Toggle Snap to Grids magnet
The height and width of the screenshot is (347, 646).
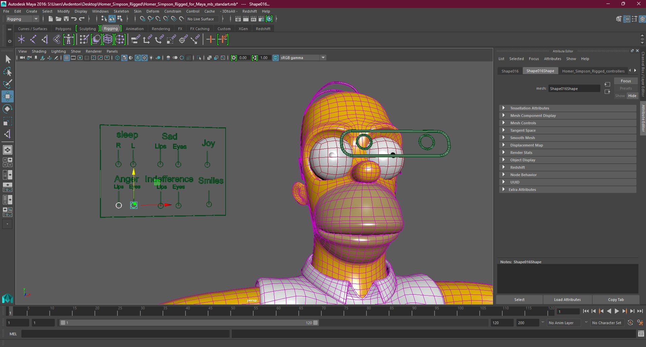tap(143, 19)
